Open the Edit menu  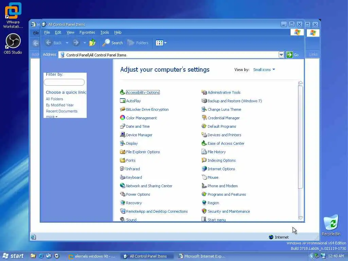coord(58,32)
